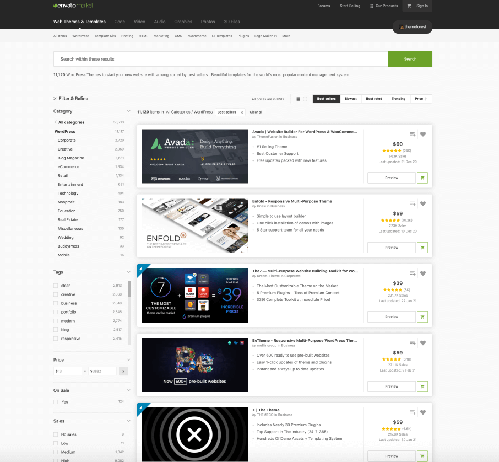Viewport: 499px width, 462px height.
Task: Favorite the Avada theme heart
Action: (x=423, y=134)
